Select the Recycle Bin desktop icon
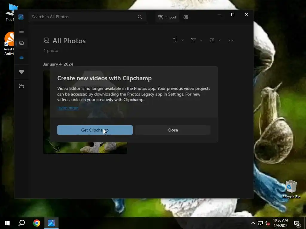 tap(291, 189)
